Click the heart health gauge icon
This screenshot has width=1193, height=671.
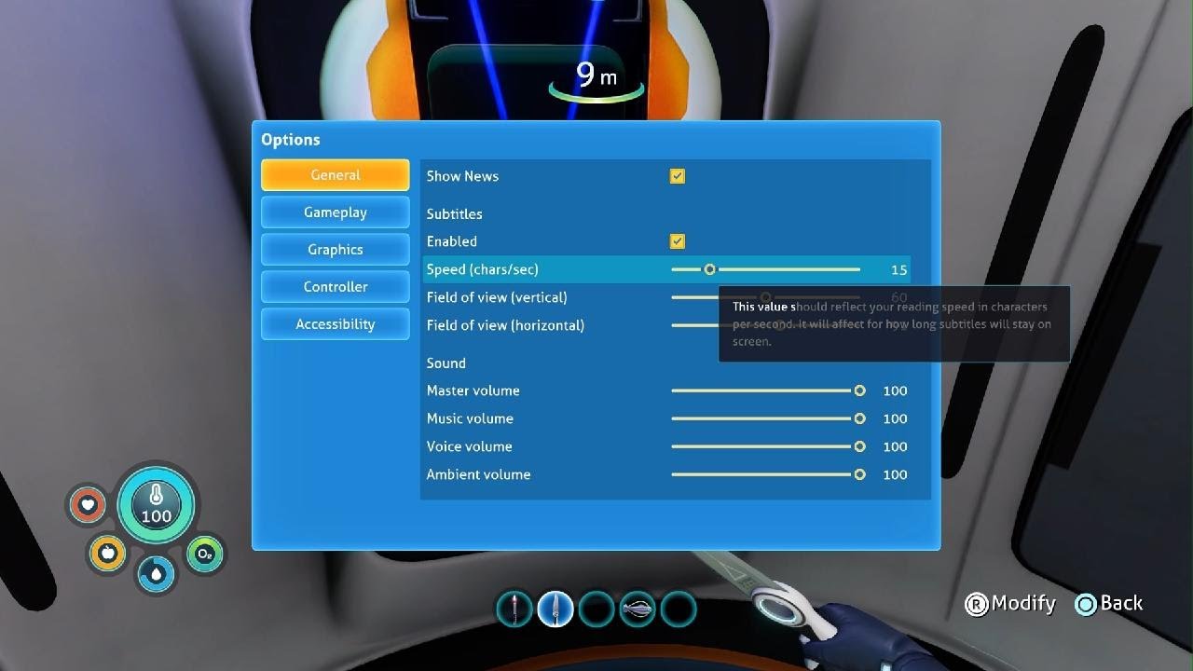(x=88, y=505)
